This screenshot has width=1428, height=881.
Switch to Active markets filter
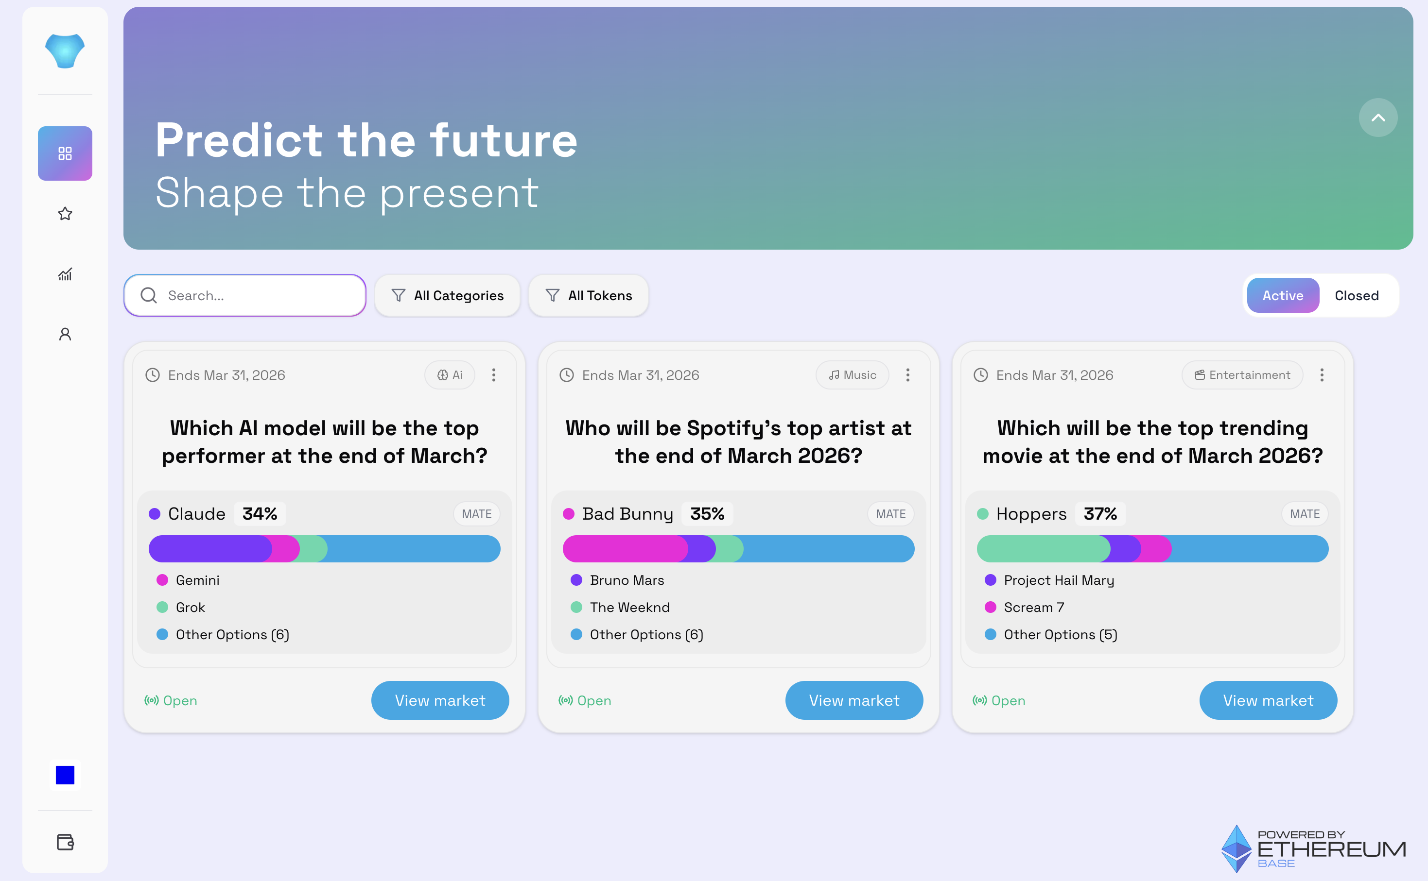pos(1282,295)
